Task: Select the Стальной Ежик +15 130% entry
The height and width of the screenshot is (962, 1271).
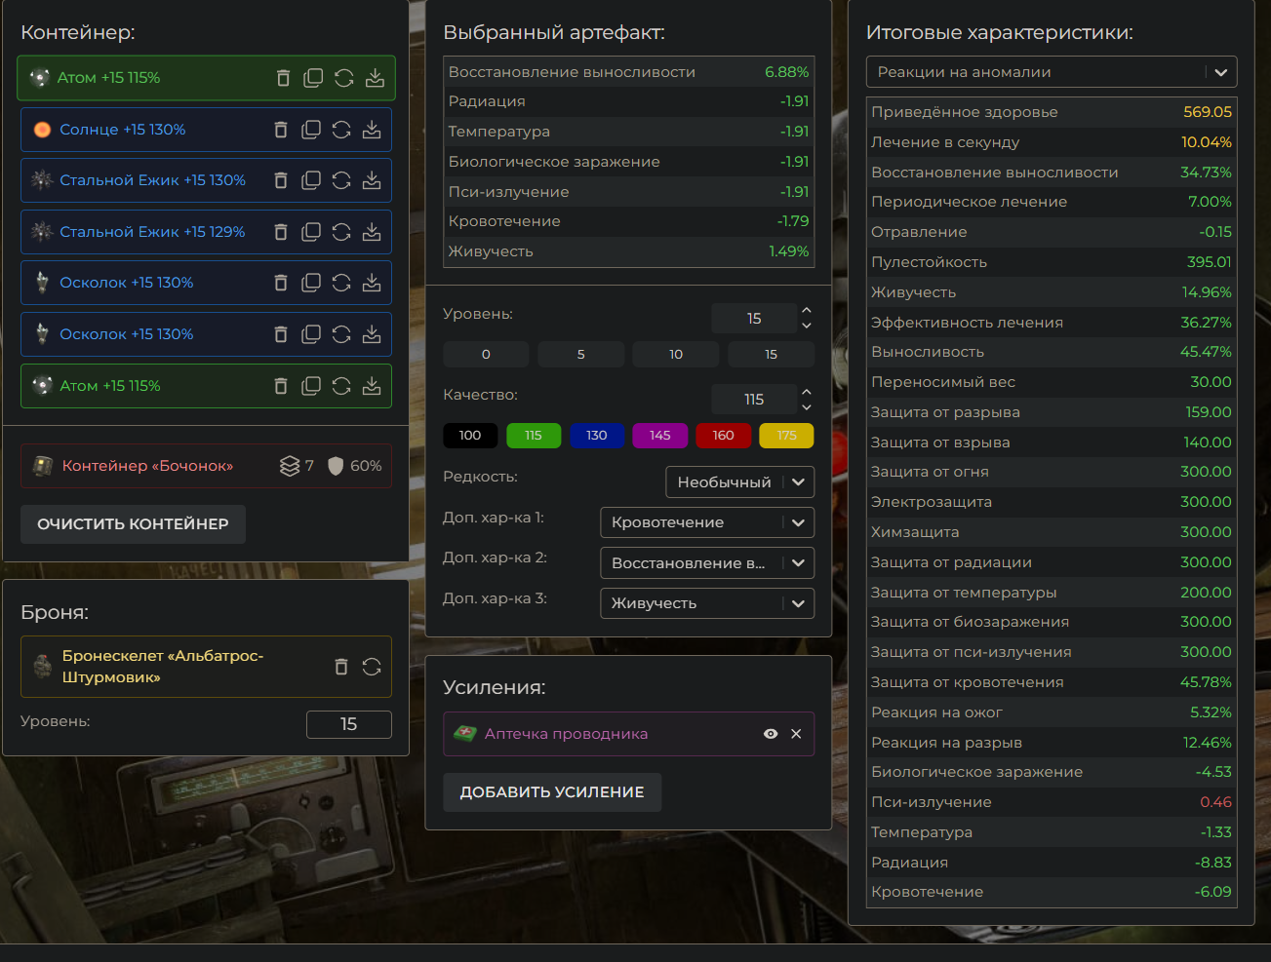Action: coord(152,180)
